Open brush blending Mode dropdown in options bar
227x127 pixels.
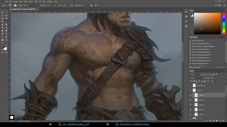(31, 5)
